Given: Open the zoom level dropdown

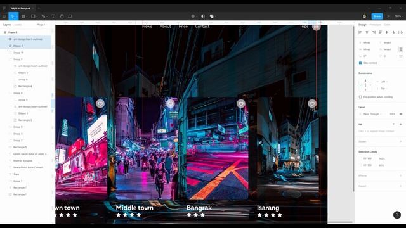Looking at the screenshot, I should click(x=399, y=16).
